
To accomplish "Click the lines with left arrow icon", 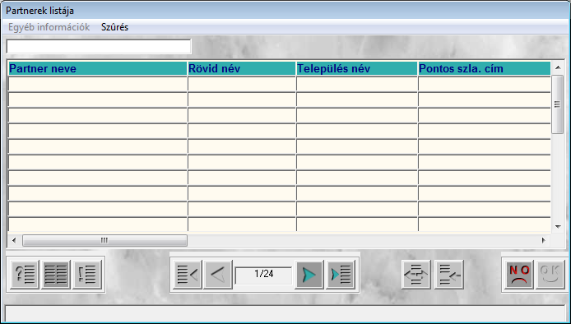I will 449,275.
